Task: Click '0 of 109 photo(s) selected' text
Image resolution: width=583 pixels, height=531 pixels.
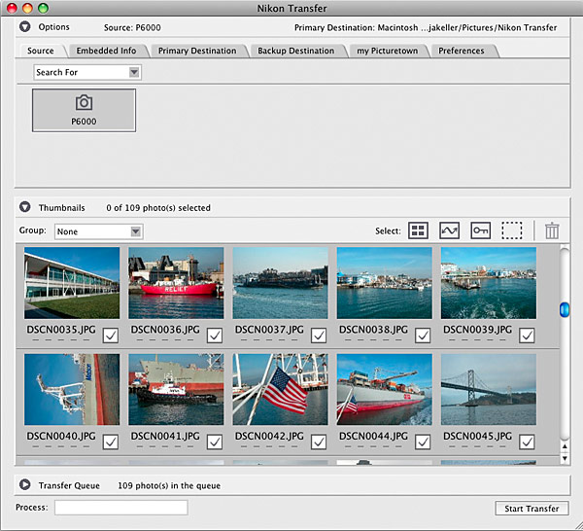Action: click(x=158, y=208)
